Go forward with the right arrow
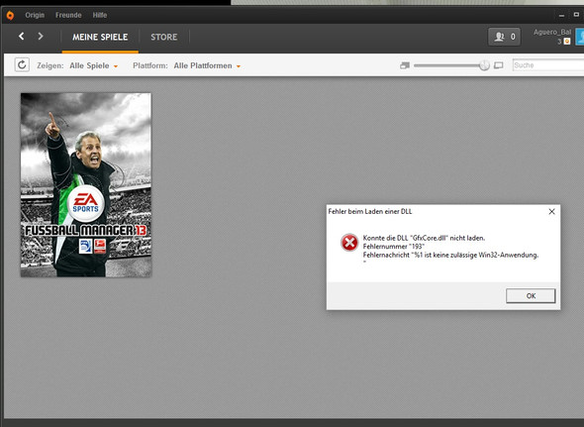Screen dimensions: 584x427 click(x=41, y=37)
